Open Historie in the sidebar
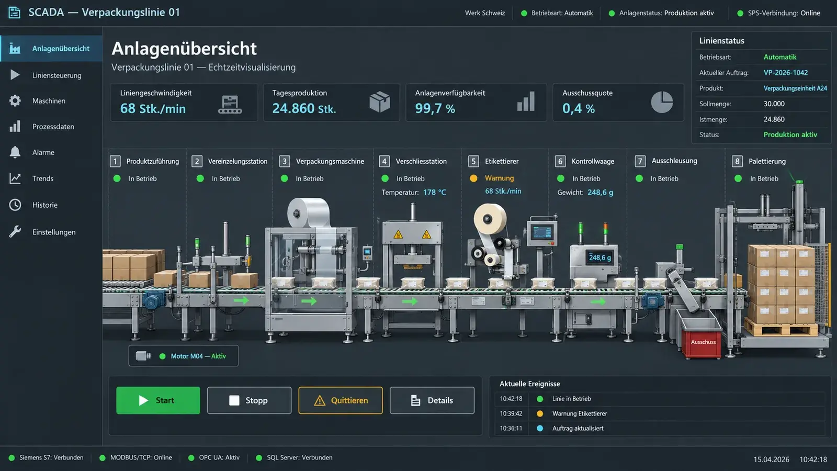The image size is (837, 471). tap(51, 205)
